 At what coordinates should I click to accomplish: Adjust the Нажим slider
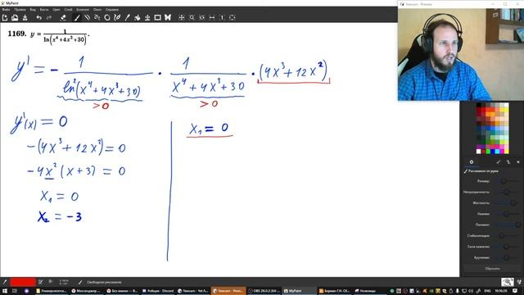pos(506,214)
